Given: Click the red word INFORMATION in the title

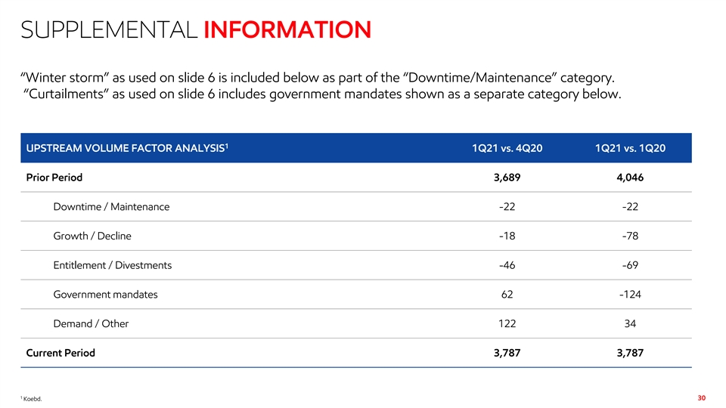Looking at the screenshot, I should 287,29.
